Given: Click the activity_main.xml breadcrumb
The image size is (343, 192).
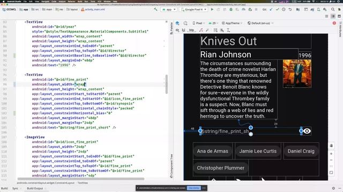Looking at the screenshot, I should 93,10.
